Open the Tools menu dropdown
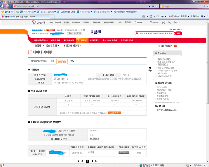 pyautogui.click(x=195, y=16)
